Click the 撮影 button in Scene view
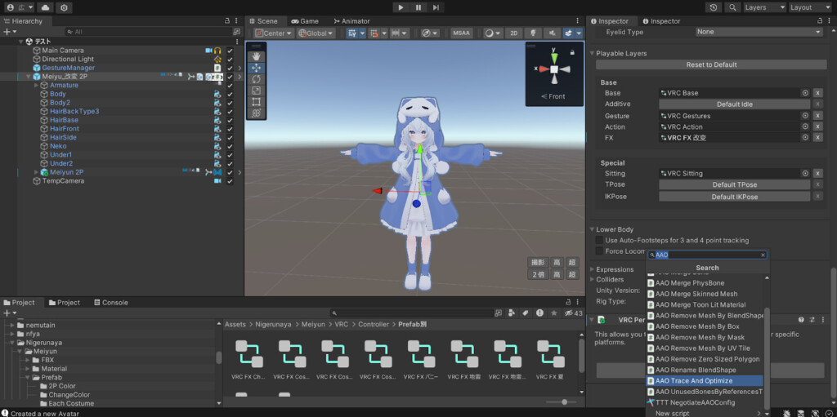 pyautogui.click(x=538, y=262)
